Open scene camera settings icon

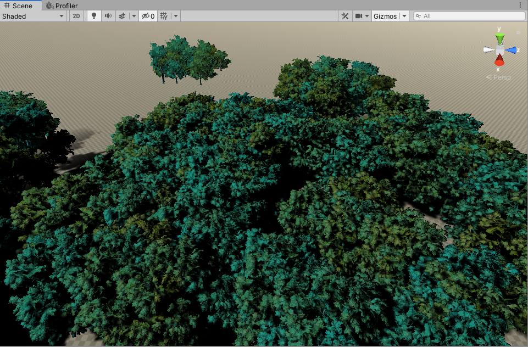point(359,16)
